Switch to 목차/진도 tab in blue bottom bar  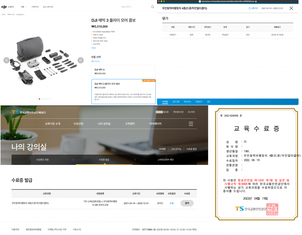187,102
